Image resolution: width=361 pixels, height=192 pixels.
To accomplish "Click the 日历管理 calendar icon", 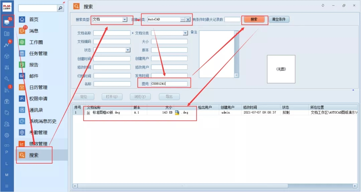I will pos(22,87).
